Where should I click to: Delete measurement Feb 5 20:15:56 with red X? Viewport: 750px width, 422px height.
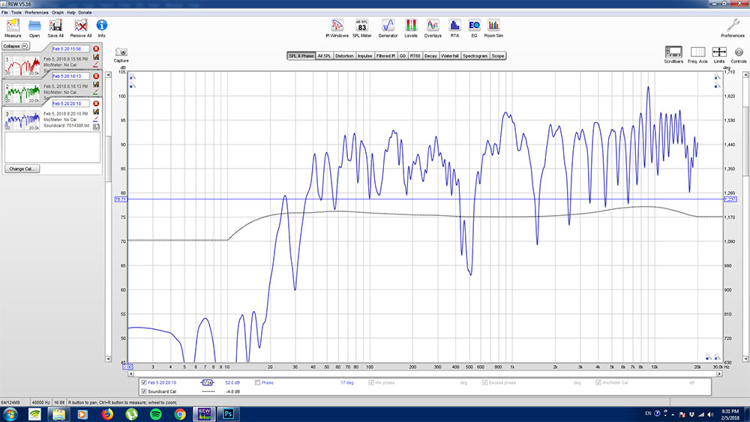(96, 49)
